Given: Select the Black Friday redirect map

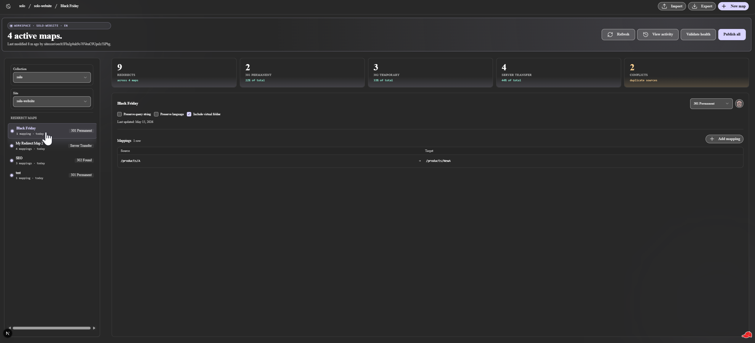Looking at the screenshot, I should [x=52, y=131].
